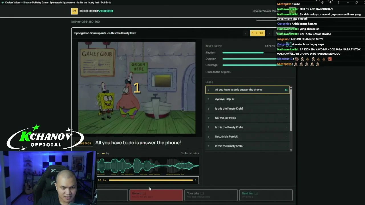Click the Rhythm score bar
The height and width of the screenshot is (205, 365).
tap(243, 53)
